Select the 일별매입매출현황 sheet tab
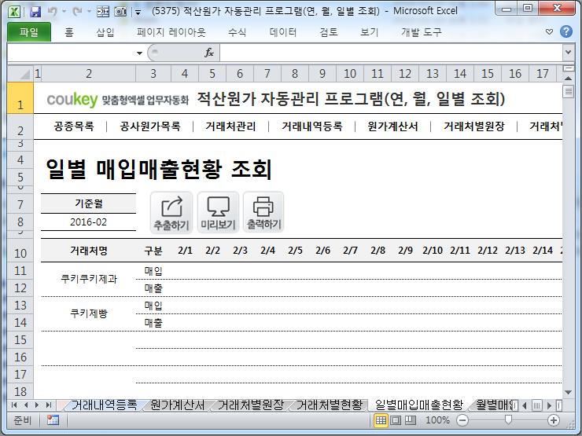This screenshot has height=436, width=582. click(419, 405)
